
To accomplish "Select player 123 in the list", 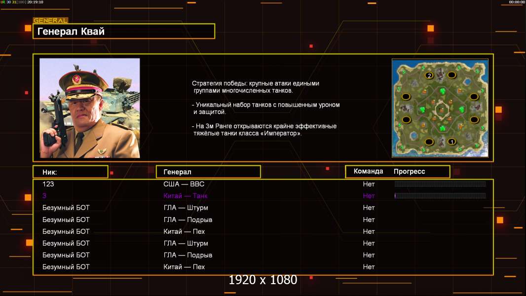I will (48, 184).
